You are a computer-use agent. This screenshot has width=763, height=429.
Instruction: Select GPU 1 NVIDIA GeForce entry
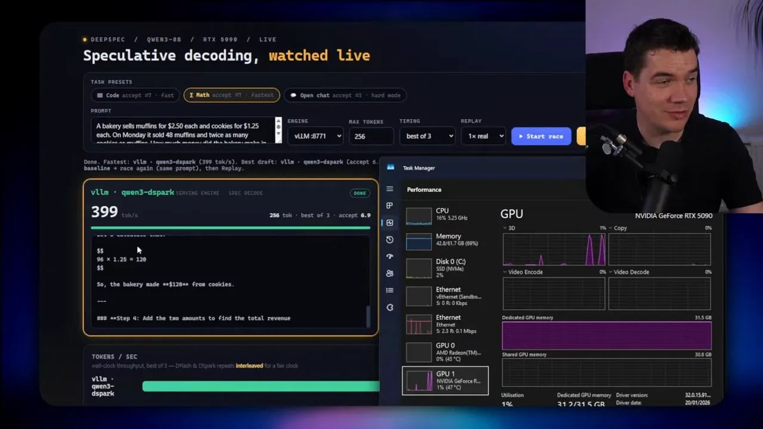coord(445,380)
